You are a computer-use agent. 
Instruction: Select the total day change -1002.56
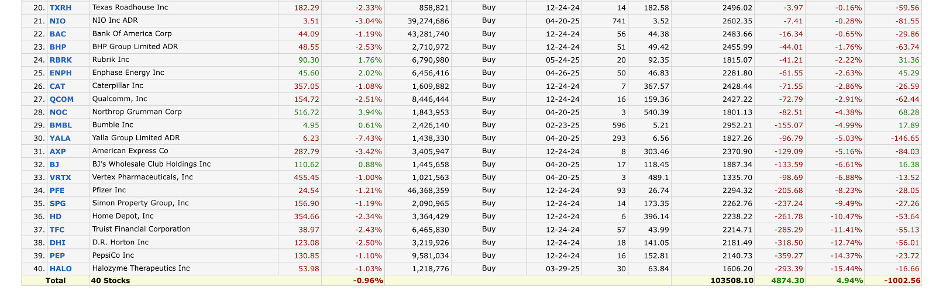pyautogui.click(x=903, y=281)
